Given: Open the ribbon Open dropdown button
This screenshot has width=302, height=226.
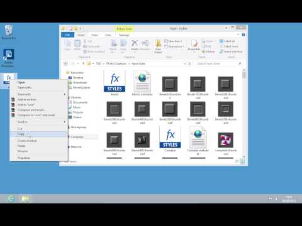Looking at the screenshot, I should [208, 41].
